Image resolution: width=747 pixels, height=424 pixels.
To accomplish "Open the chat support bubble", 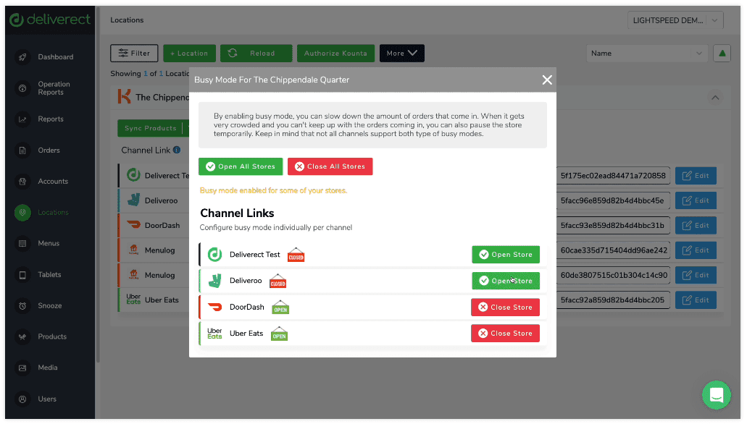I will [x=716, y=395].
